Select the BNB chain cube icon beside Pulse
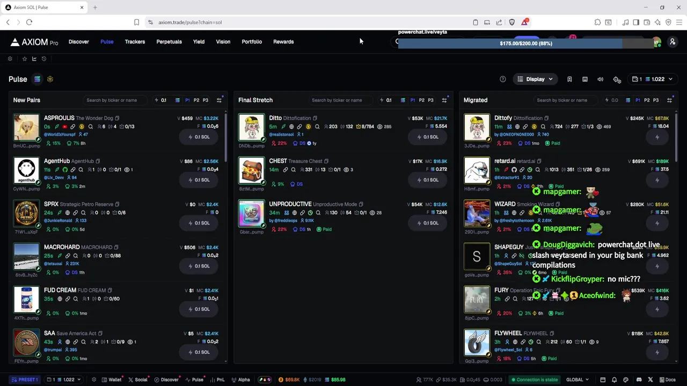 point(50,79)
